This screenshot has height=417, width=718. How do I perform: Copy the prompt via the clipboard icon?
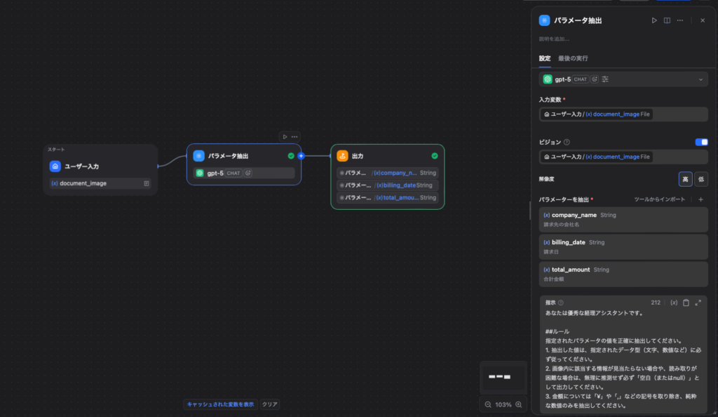(685, 303)
